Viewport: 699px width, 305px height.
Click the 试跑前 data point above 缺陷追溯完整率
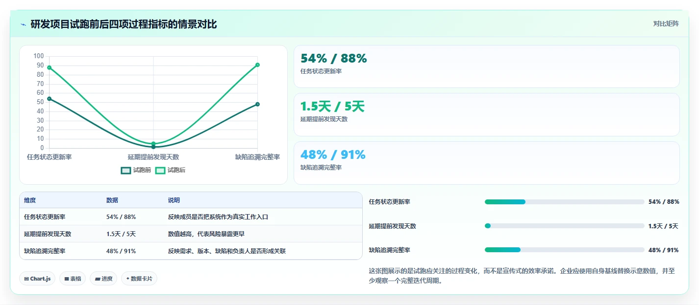257,104
